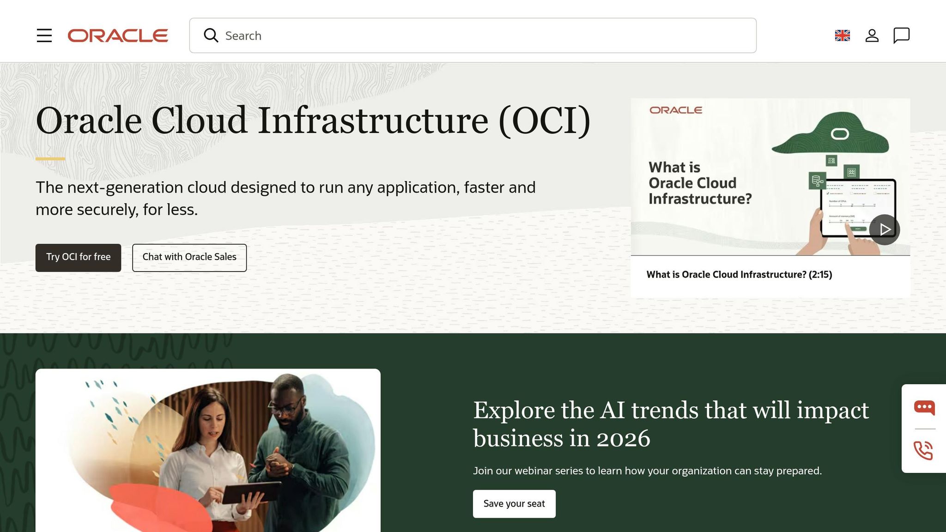
Task: Open the hamburger navigation menu
Action: point(44,36)
